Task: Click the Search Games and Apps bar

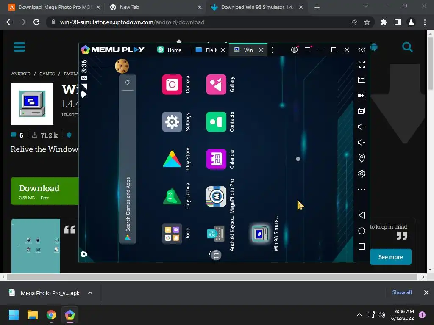Action: pyautogui.click(x=128, y=159)
